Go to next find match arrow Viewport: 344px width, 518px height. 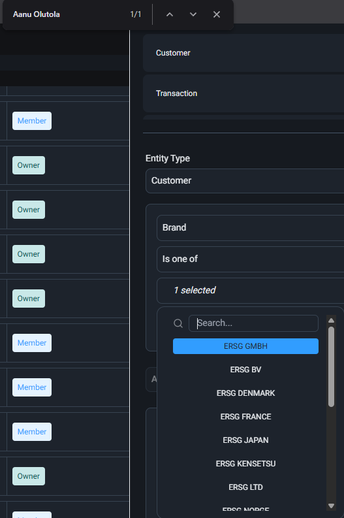coord(193,14)
